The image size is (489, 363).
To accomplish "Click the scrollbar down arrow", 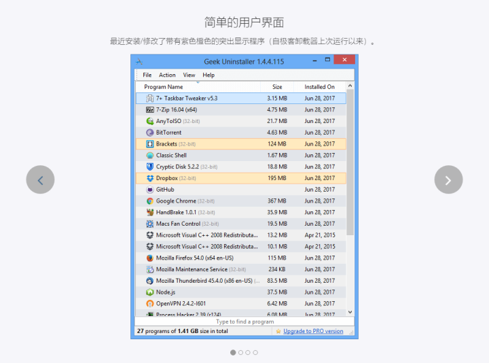I will 350,312.
